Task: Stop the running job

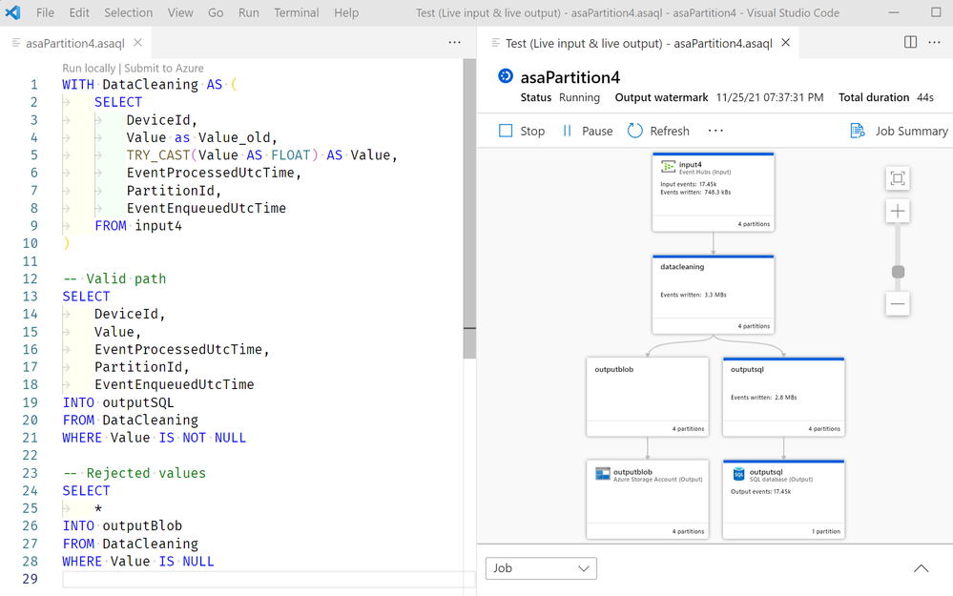Action: click(522, 131)
